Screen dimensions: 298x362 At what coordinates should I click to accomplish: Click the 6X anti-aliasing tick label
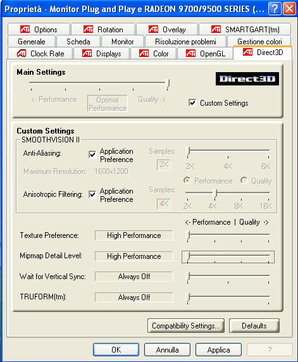point(266,166)
